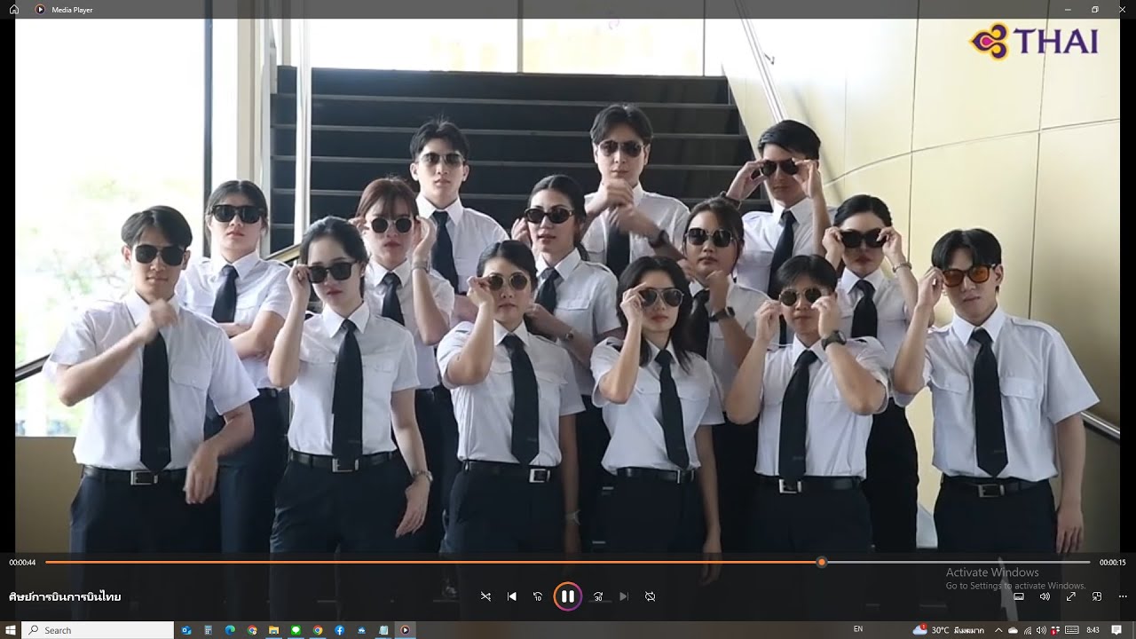1136x639 pixels.
Task: Open Microsoft Edge from the taskbar
Action: coord(230,630)
